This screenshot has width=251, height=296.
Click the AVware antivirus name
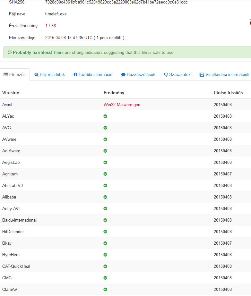point(9,139)
